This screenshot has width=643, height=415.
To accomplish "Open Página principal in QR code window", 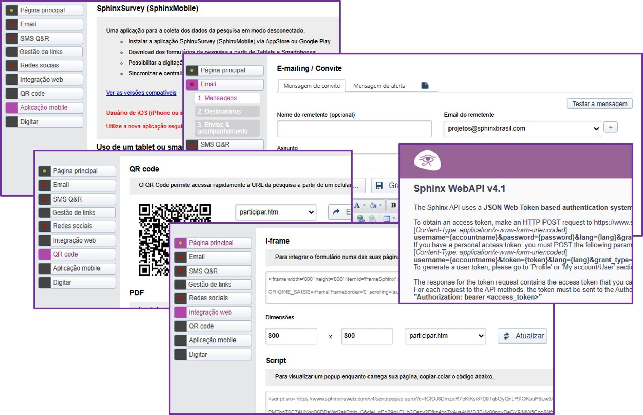I will pyautogui.click(x=77, y=171).
